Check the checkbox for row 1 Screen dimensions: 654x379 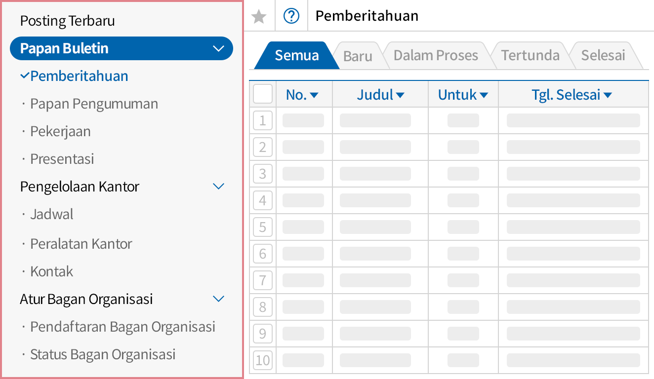[263, 120]
